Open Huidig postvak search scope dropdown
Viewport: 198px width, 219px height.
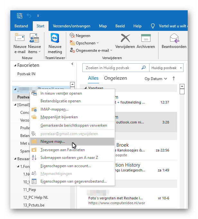click(166, 68)
